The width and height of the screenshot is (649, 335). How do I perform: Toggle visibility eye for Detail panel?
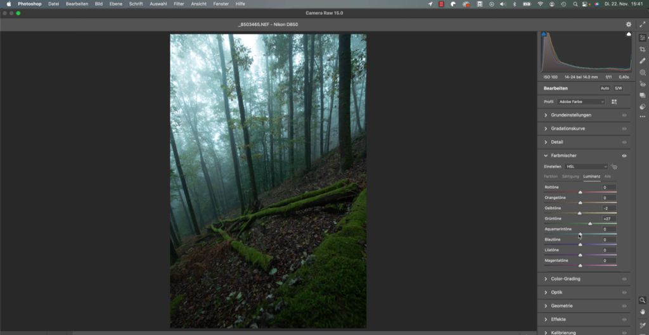click(x=624, y=142)
